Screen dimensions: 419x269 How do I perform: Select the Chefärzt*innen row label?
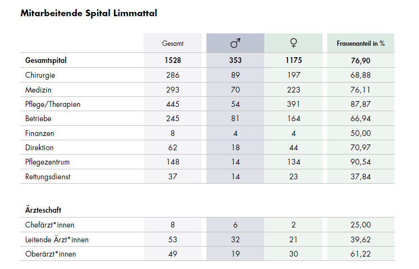pyautogui.click(x=50, y=225)
